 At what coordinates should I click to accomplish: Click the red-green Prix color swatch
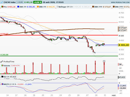pos(2,7)
